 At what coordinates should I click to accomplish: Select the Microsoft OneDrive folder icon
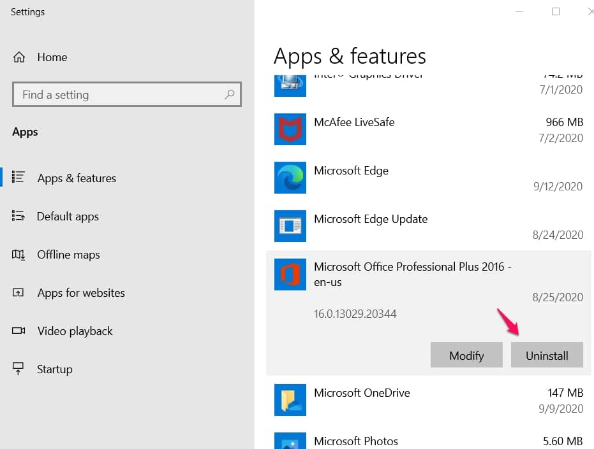[x=290, y=400]
